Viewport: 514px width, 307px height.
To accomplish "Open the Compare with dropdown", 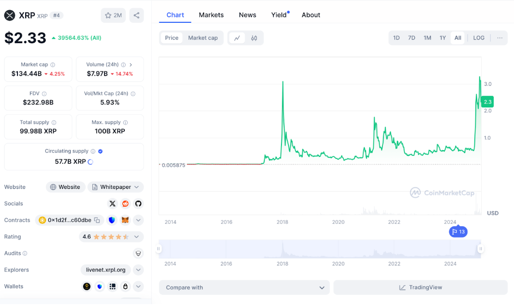I will [x=244, y=288].
